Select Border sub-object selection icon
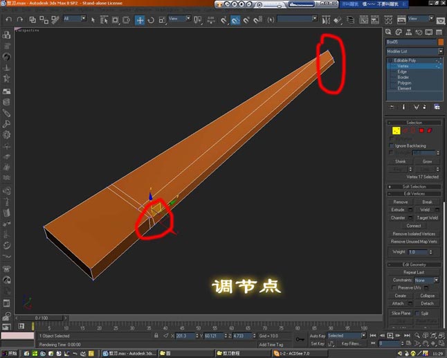 click(413, 131)
